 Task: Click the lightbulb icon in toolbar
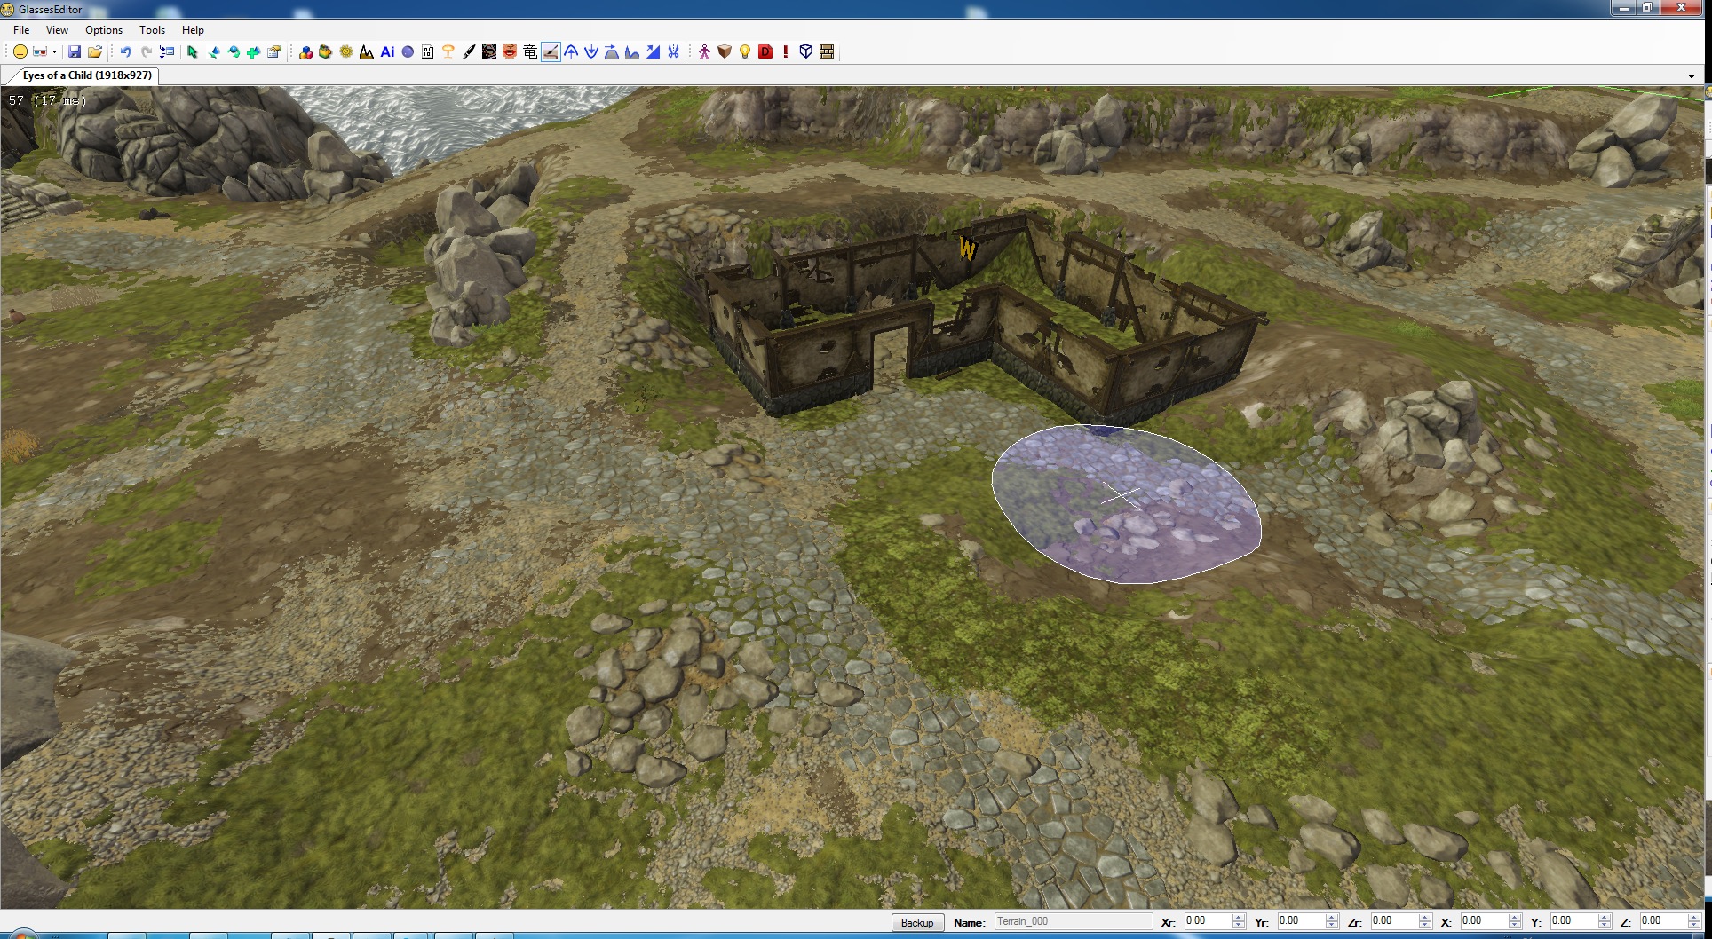[x=745, y=52]
